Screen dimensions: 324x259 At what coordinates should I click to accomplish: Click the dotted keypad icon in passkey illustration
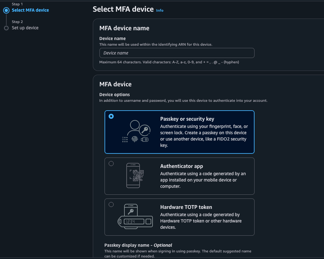125,140
